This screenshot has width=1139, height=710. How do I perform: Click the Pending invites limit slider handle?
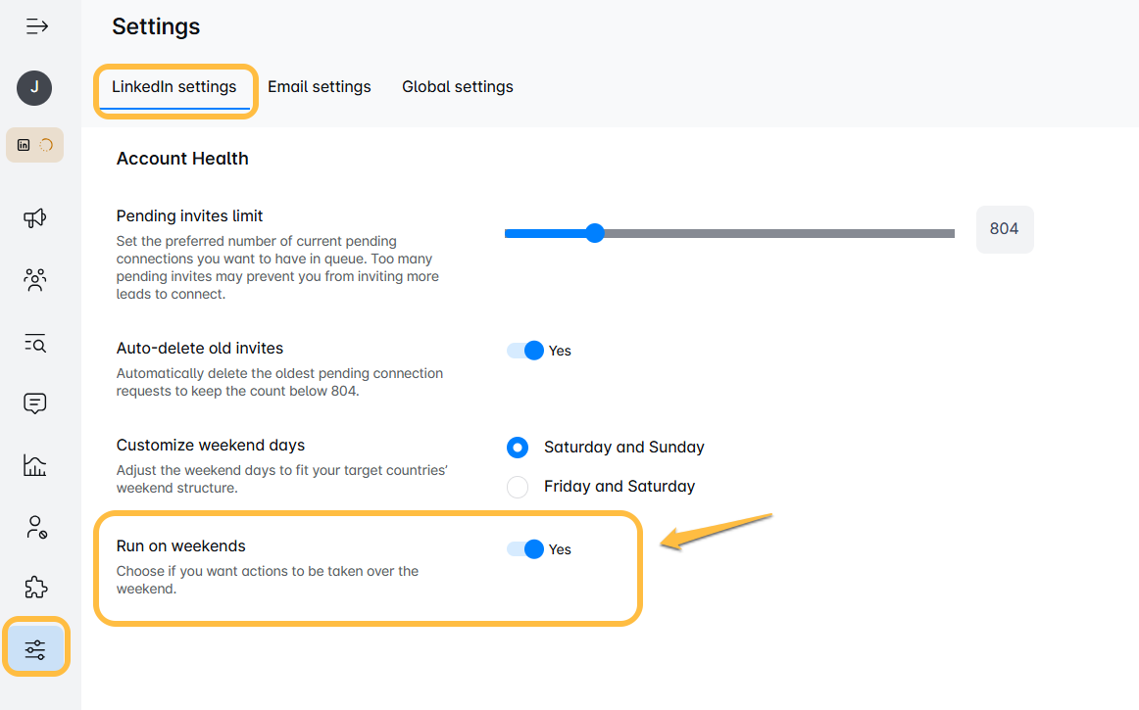(x=595, y=233)
